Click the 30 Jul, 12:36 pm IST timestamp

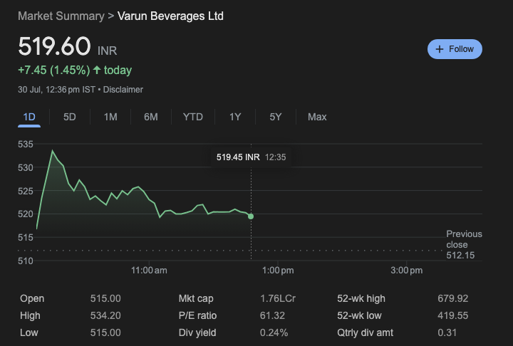(56, 90)
